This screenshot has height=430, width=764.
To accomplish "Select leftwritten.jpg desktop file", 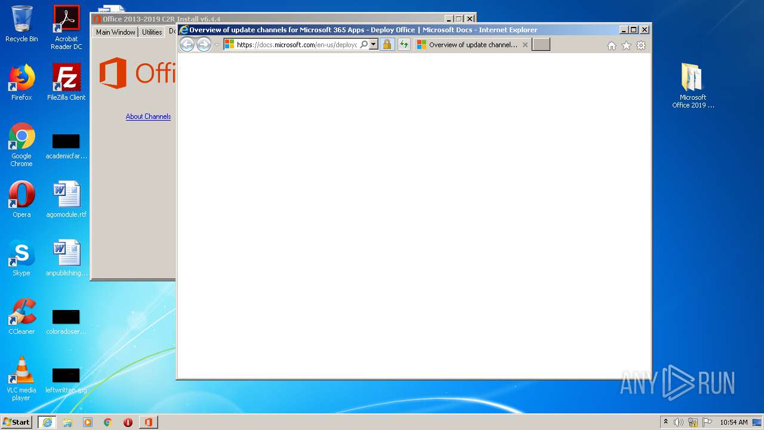I will tap(66, 380).
